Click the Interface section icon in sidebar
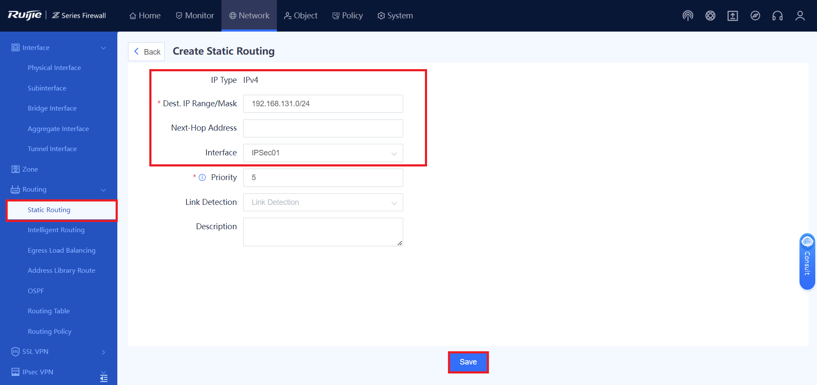 point(15,47)
